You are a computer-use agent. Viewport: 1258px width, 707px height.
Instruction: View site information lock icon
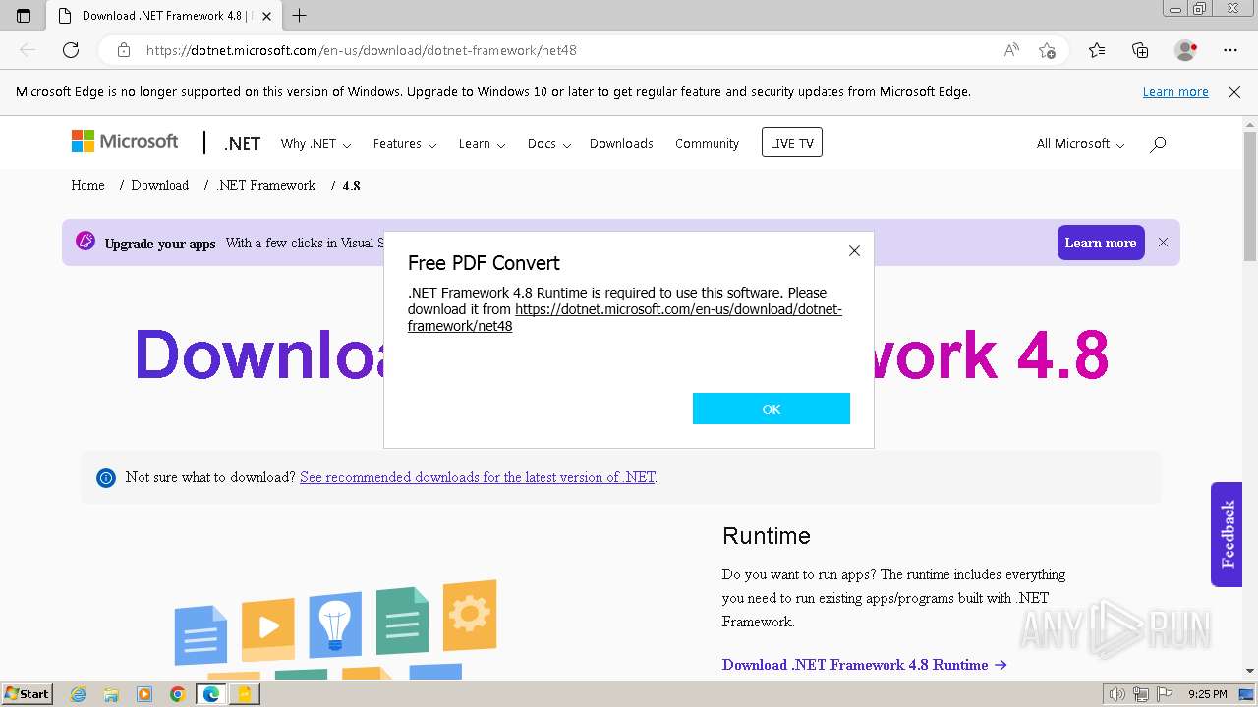[123, 50]
